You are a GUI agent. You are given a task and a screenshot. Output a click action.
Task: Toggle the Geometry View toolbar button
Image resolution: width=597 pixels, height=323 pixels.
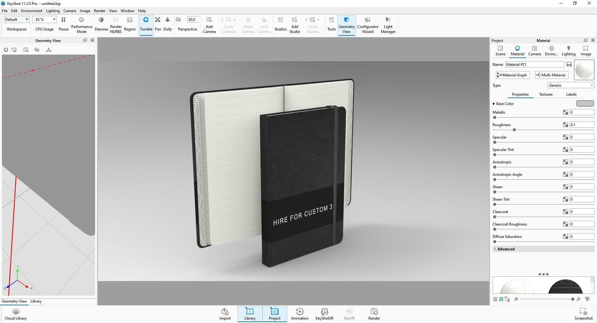(x=346, y=25)
